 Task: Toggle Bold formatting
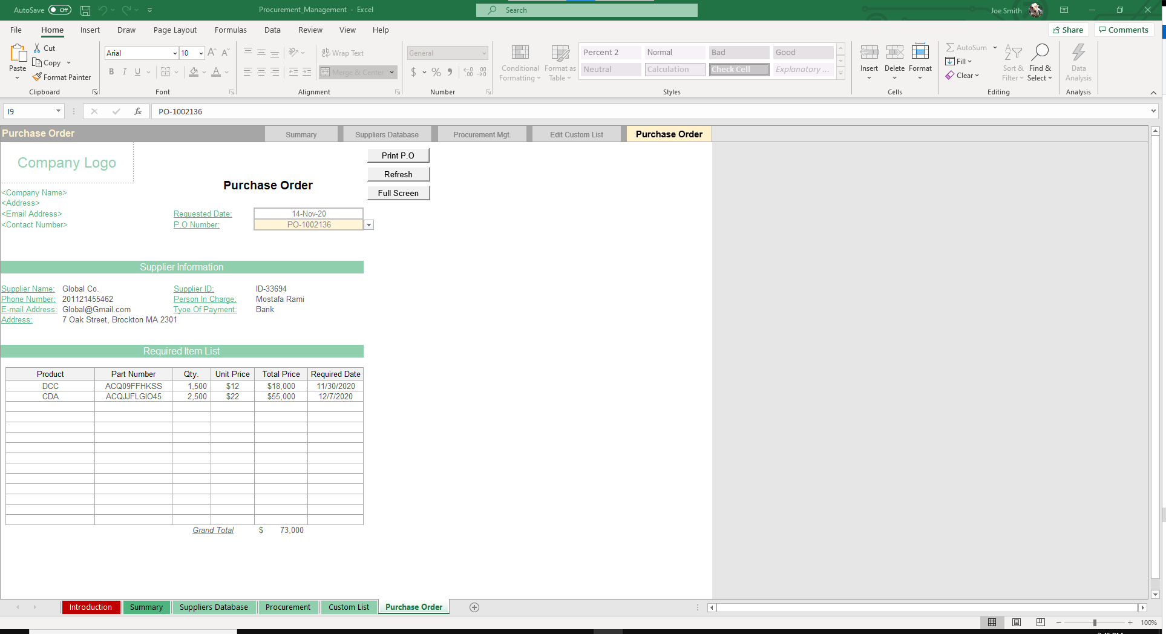pyautogui.click(x=111, y=72)
